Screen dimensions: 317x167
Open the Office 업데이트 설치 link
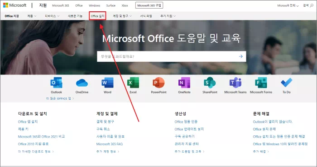(x=189, y=129)
